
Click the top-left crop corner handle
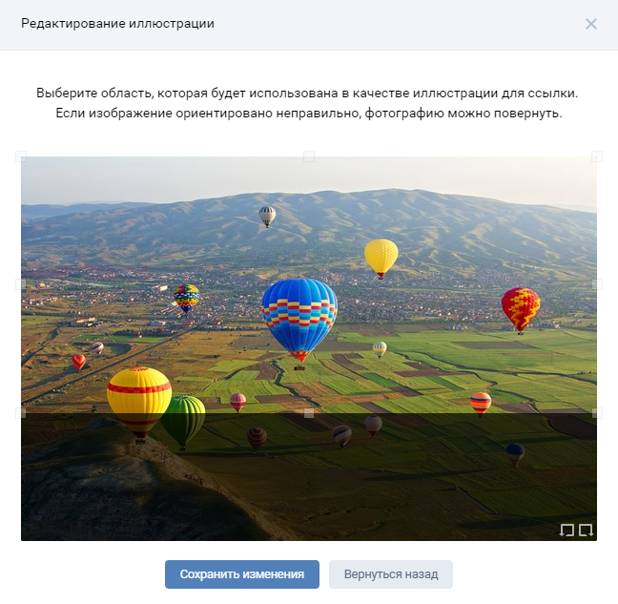tap(21, 156)
